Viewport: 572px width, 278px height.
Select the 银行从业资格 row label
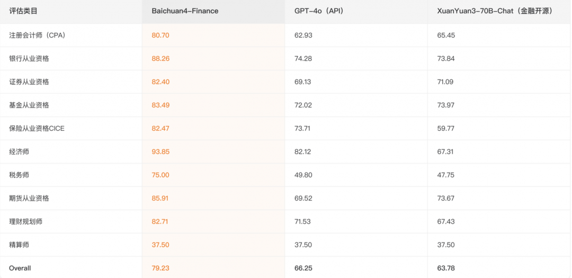pos(29,58)
